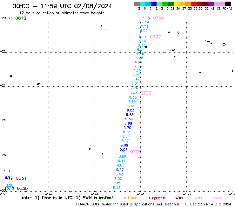This screenshot has width=235, height=207.
Task: Click wave height value '7.19'
Action: coord(145,22)
